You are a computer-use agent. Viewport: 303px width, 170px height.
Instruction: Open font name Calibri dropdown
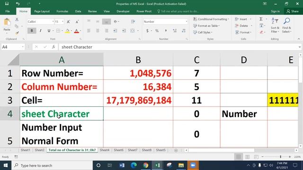(x=53, y=22)
